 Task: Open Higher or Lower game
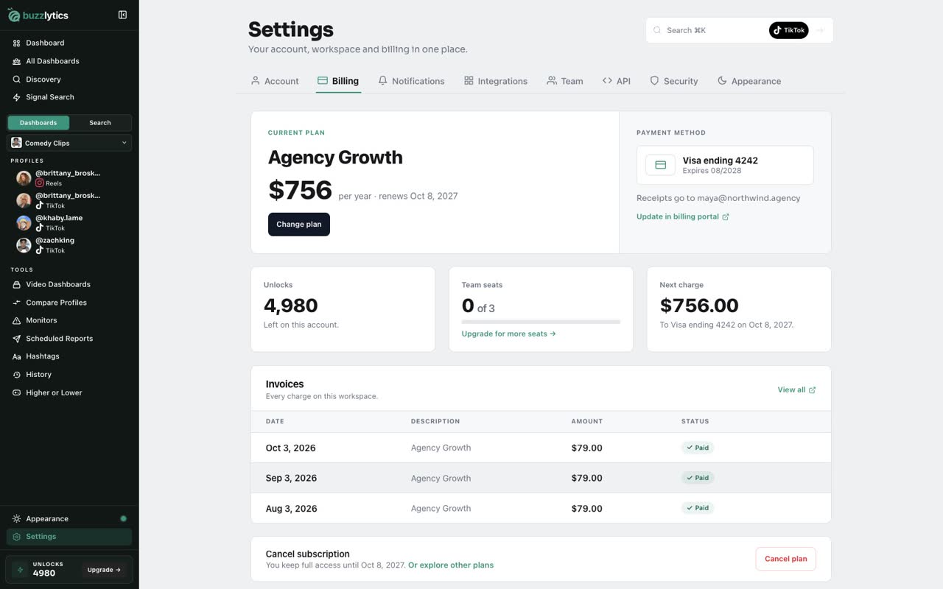[x=69, y=392]
